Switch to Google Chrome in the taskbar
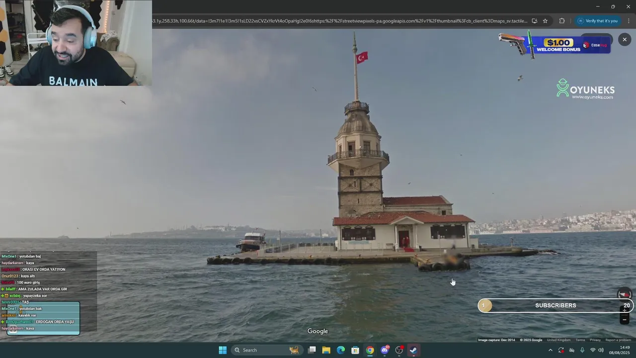 pyautogui.click(x=370, y=350)
